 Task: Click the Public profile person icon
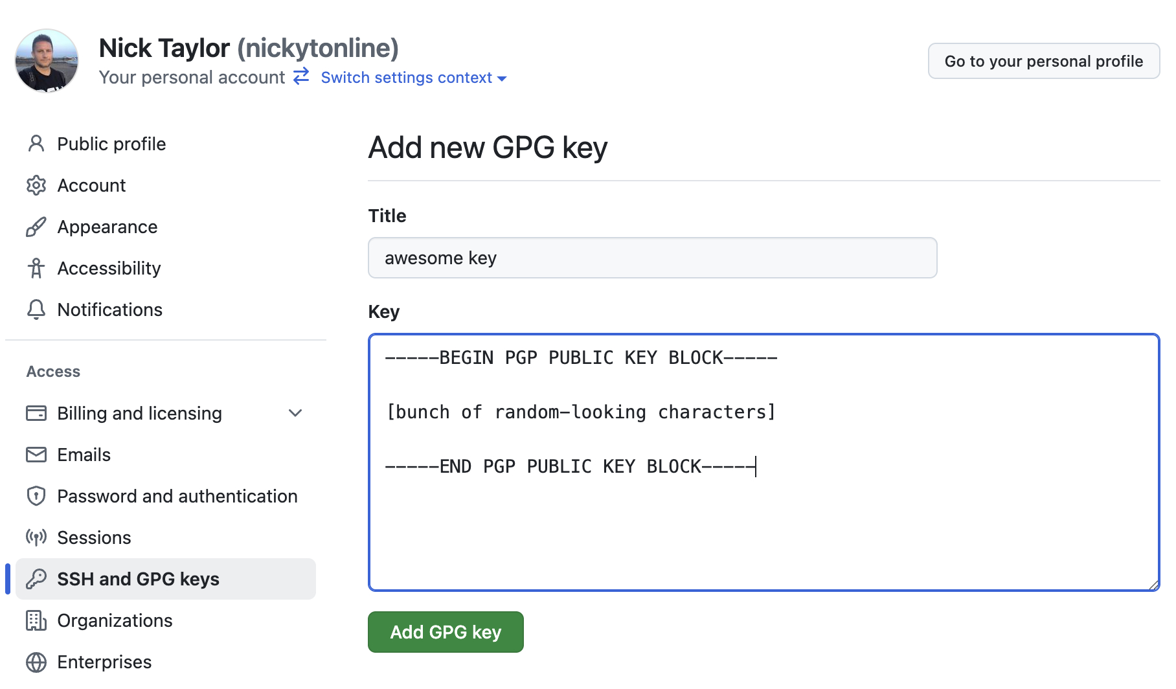[x=36, y=144]
